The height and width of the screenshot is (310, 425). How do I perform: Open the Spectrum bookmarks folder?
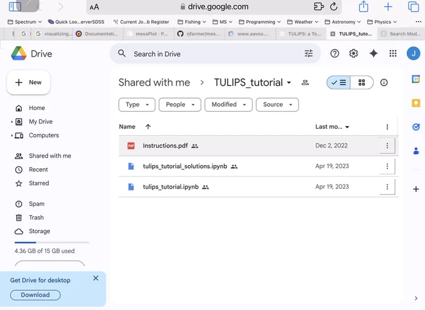coord(24,22)
